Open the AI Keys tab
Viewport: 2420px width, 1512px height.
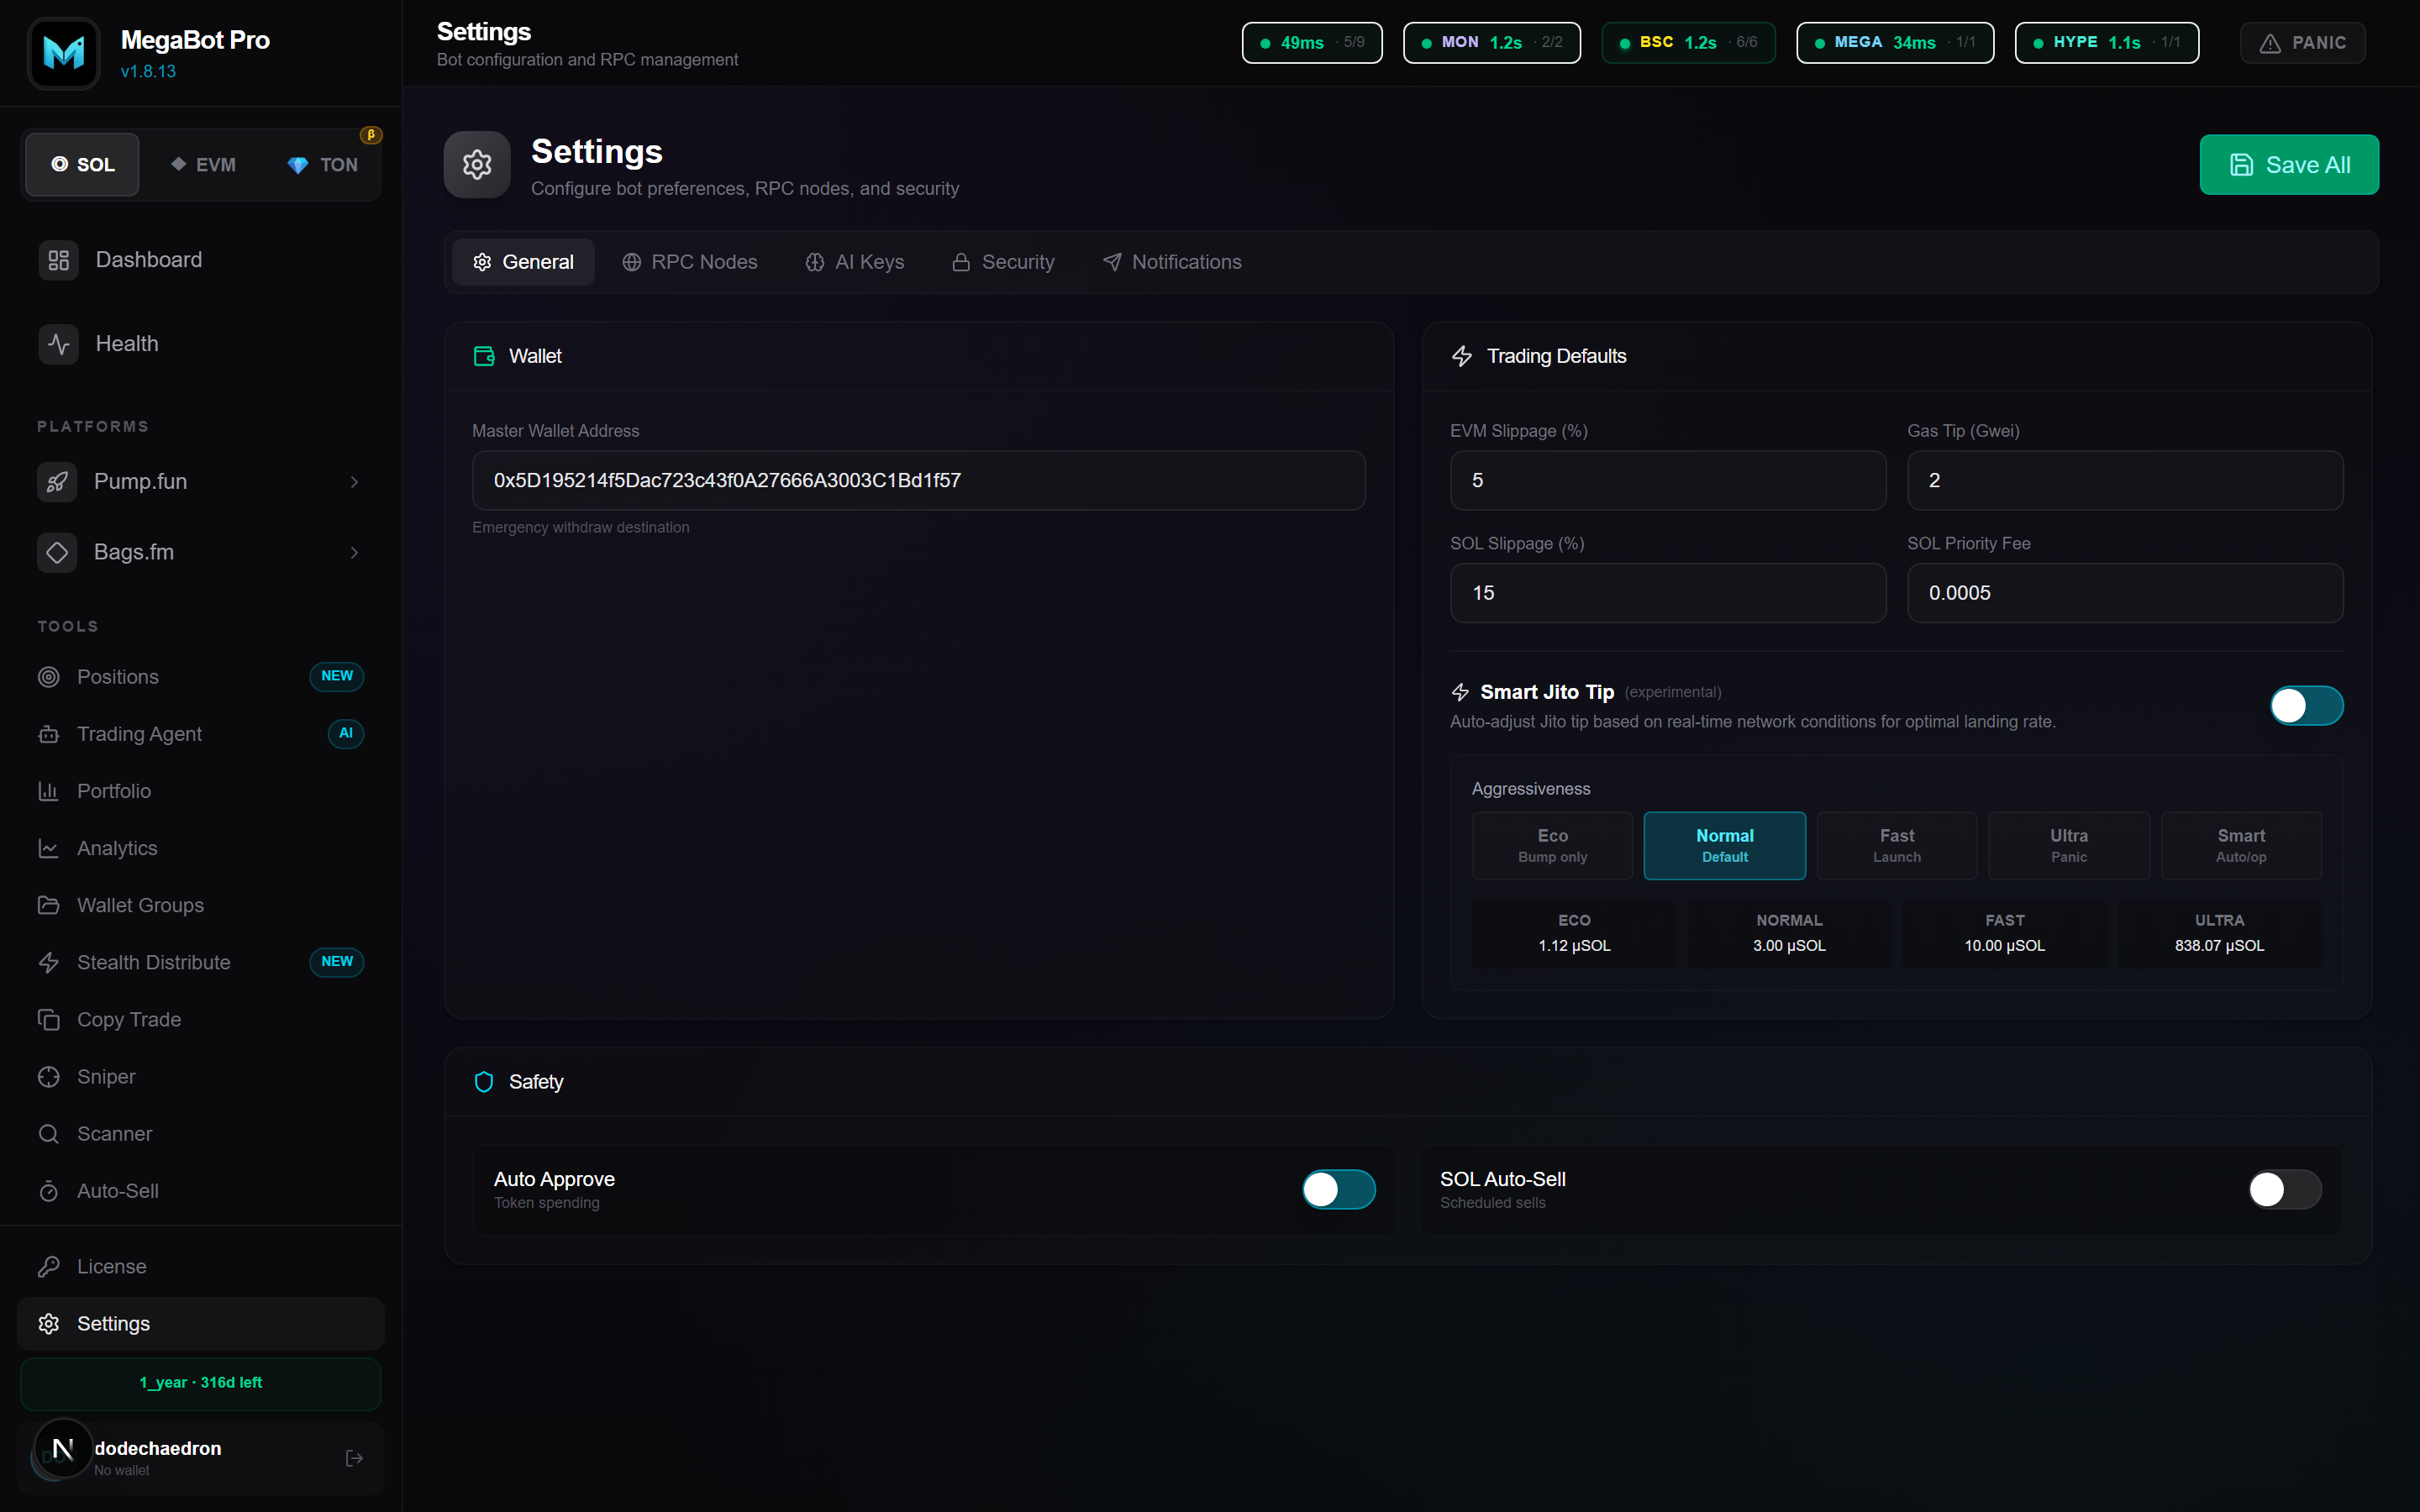click(855, 262)
